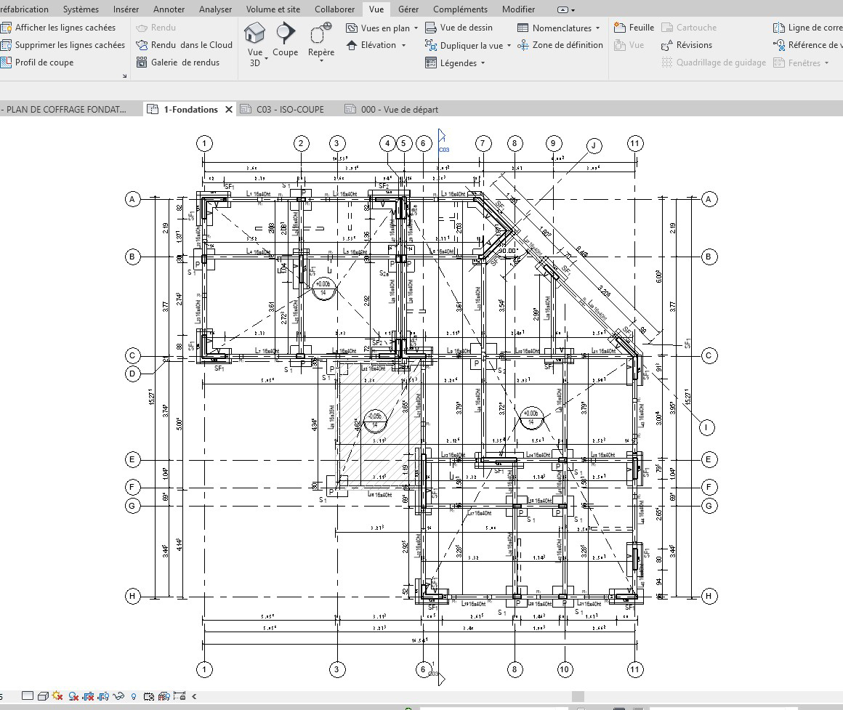843x710 pixels.
Task: Select grid bubble I on the right
Action: (x=706, y=428)
